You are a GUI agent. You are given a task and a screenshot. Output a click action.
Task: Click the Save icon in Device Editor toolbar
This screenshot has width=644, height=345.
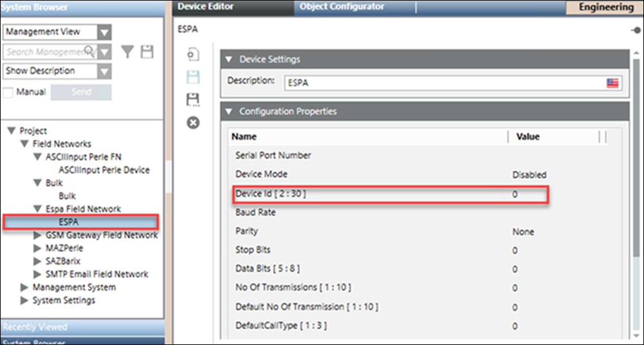click(192, 77)
